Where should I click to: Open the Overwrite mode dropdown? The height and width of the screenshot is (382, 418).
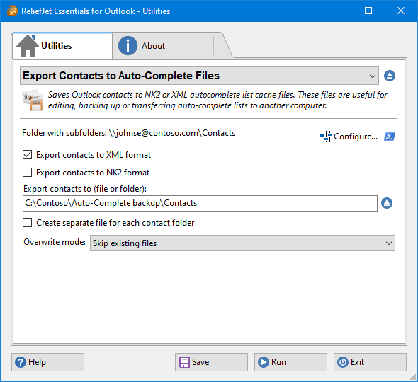[242, 243]
